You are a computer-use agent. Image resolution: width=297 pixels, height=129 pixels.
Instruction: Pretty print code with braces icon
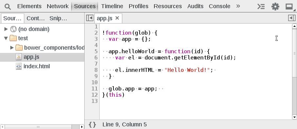point(92,124)
